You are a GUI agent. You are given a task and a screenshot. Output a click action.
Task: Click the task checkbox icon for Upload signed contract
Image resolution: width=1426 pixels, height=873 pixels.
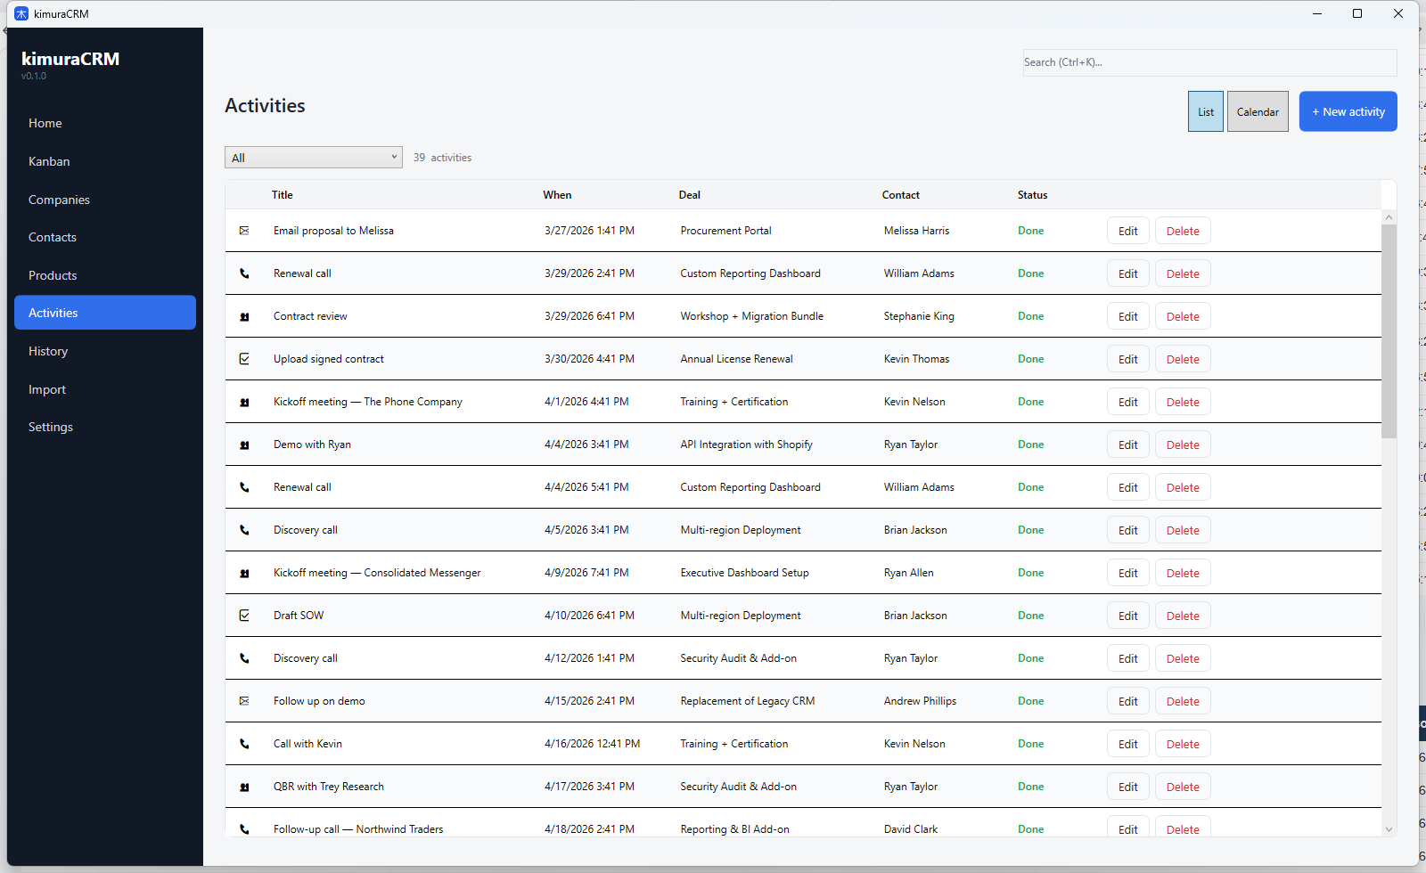point(244,359)
